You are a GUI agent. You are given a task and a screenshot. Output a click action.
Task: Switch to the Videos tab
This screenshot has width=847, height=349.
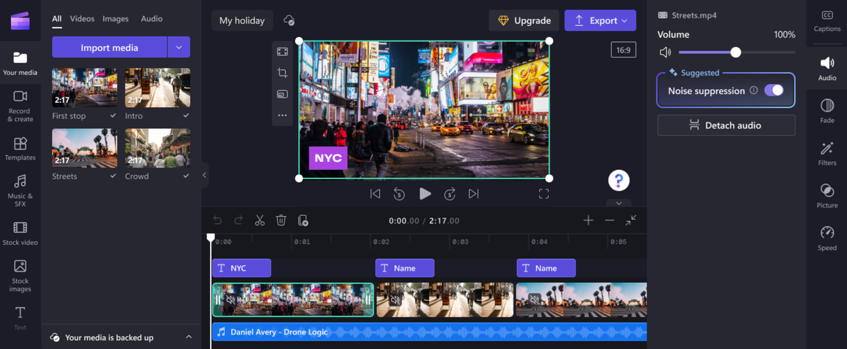(x=82, y=19)
